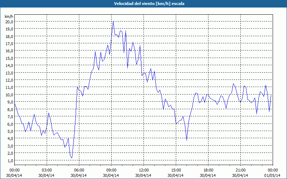Screen dimensions: 287x179
Task: Click the 15:00 time axis label
Action: (x=176, y=170)
